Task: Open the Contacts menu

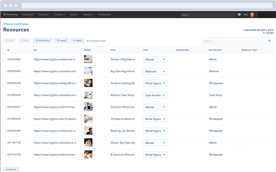Action: [x=44, y=15]
